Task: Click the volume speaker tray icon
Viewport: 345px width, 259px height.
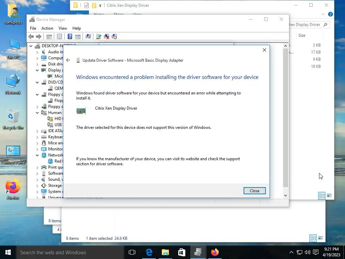Action: 308,252
